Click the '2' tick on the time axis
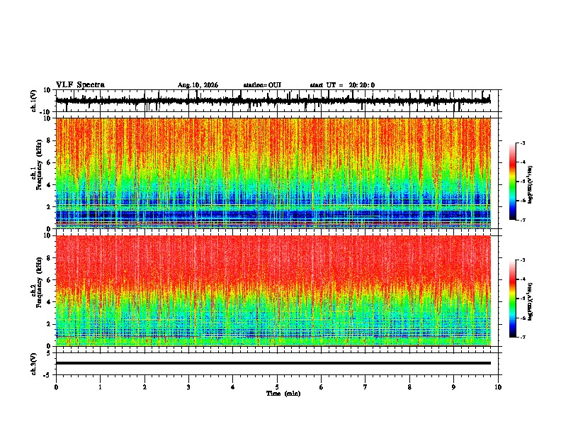This screenshot has width=561, height=434. click(144, 387)
